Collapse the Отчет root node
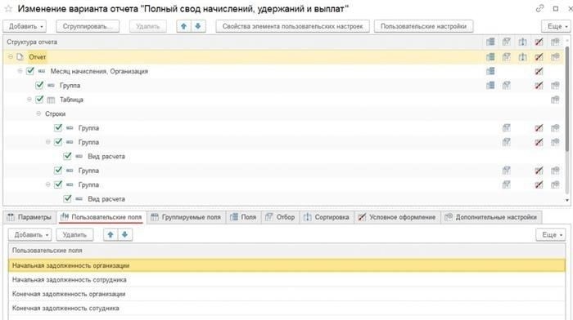The height and width of the screenshot is (320, 573). tap(11, 57)
